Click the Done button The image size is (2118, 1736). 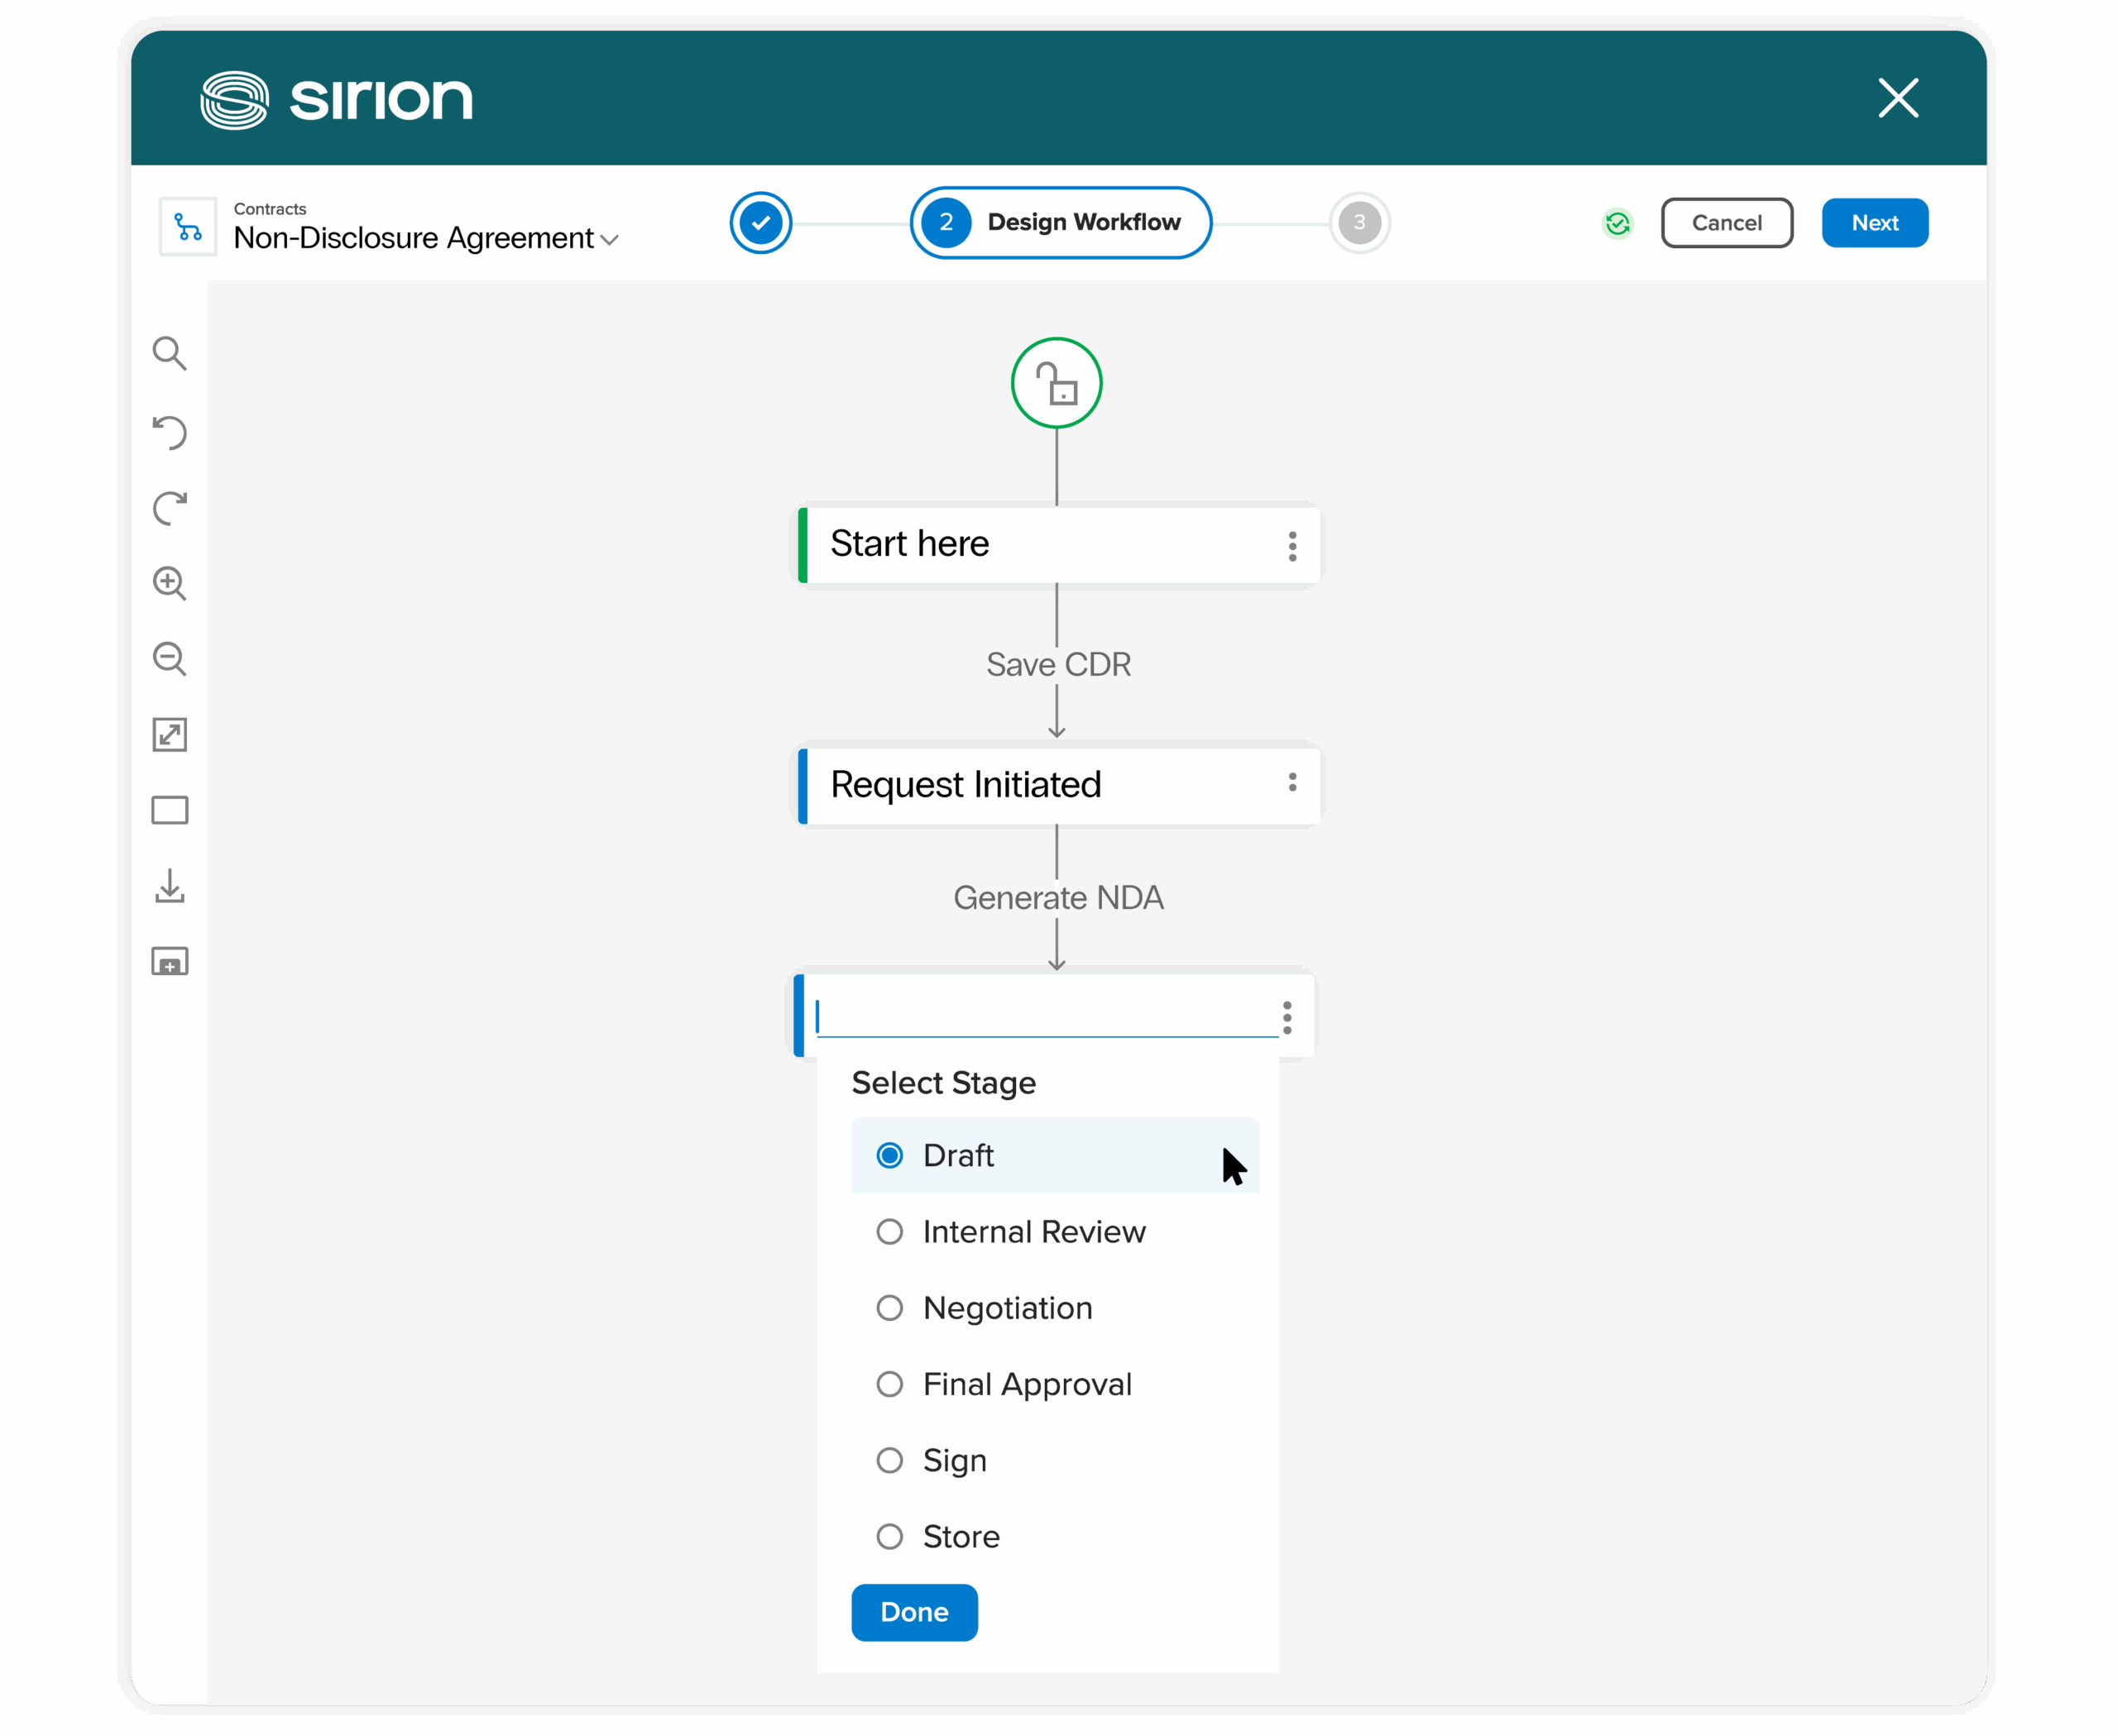[913, 1612]
